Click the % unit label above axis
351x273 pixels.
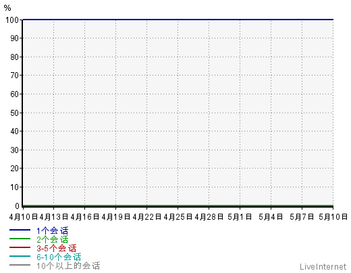click(x=7, y=8)
